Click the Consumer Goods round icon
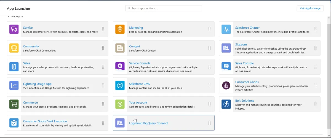Image resolution: width=331 pixels, height=138 pixels. (x=226, y=85)
